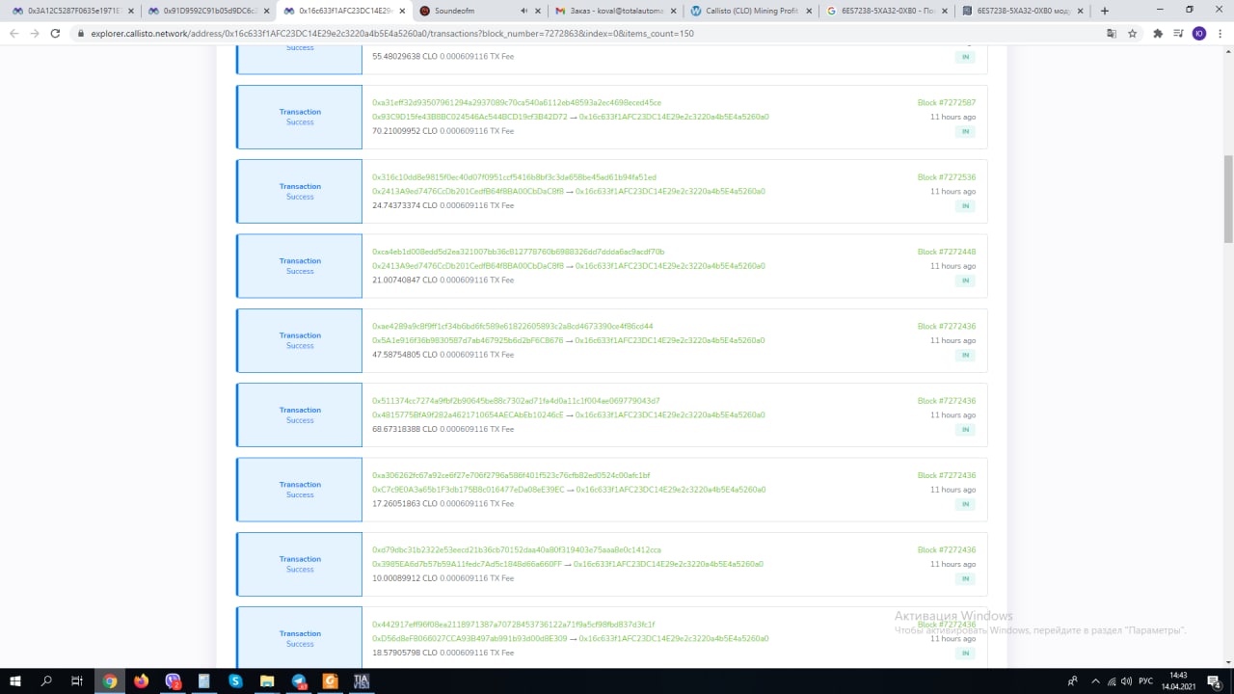Screen dimensions: 1234x694
Task: Open Windows taskbar search
Action: tap(46, 681)
